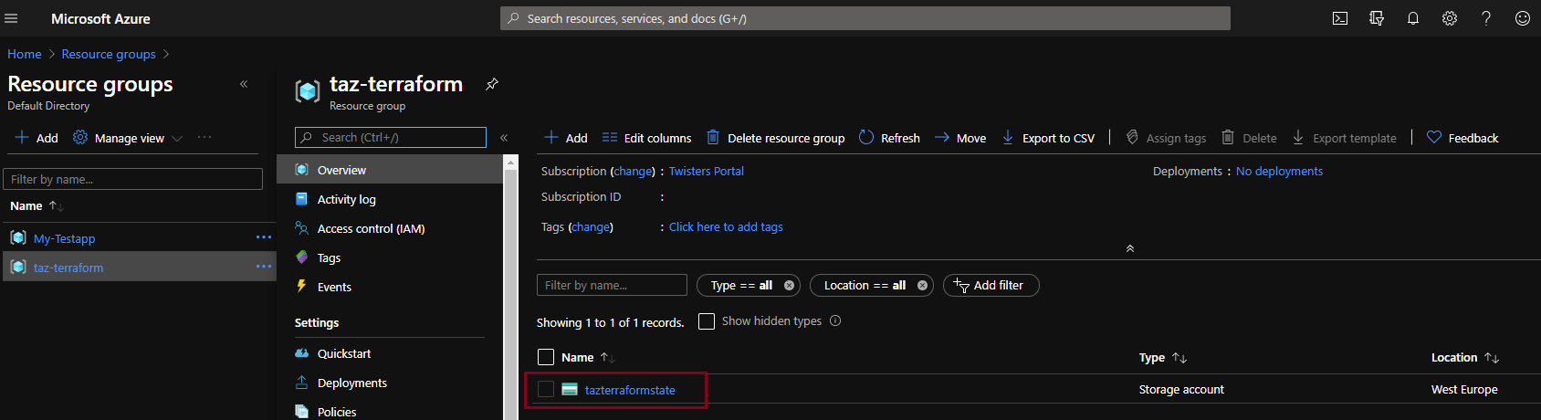
Task: Open Activity log in the side menu
Action: (346, 199)
